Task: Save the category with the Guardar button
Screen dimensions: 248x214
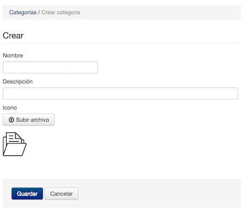Action: click(x=27, y=193)
